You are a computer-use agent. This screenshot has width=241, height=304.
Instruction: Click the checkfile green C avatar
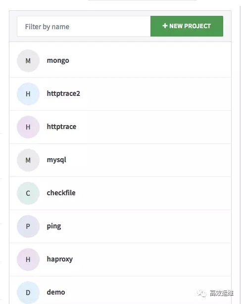click(28, 193)
